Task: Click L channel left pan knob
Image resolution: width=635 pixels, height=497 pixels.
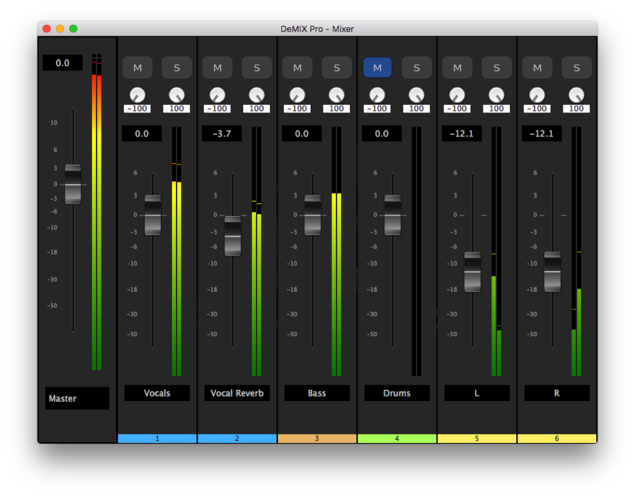Action: point(457,95)
